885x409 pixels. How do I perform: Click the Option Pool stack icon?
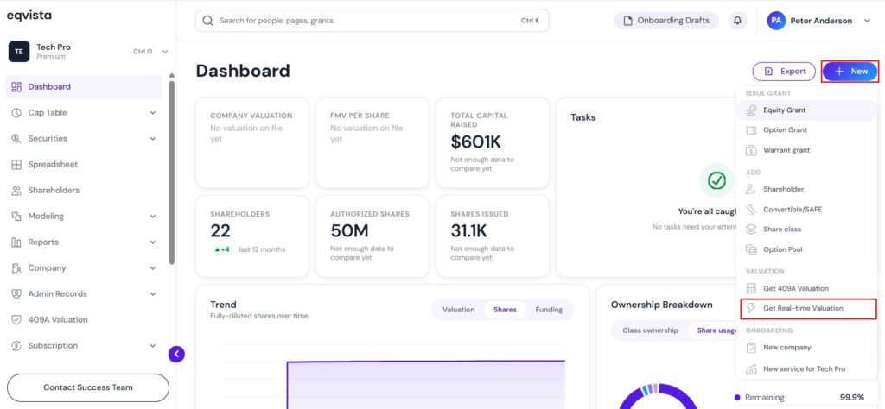(751, 249)
